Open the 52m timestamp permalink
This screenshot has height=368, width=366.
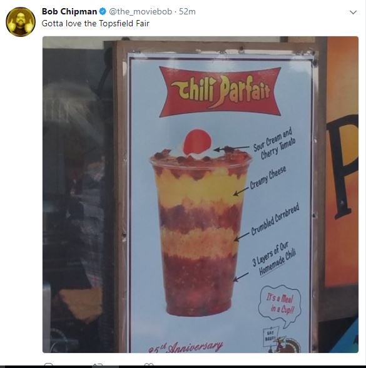(x=187, y=11)
